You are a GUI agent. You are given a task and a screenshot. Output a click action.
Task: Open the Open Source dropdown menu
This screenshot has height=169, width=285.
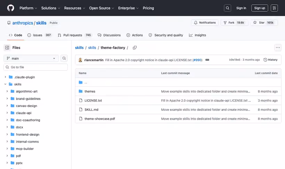[x=101, y=8]
